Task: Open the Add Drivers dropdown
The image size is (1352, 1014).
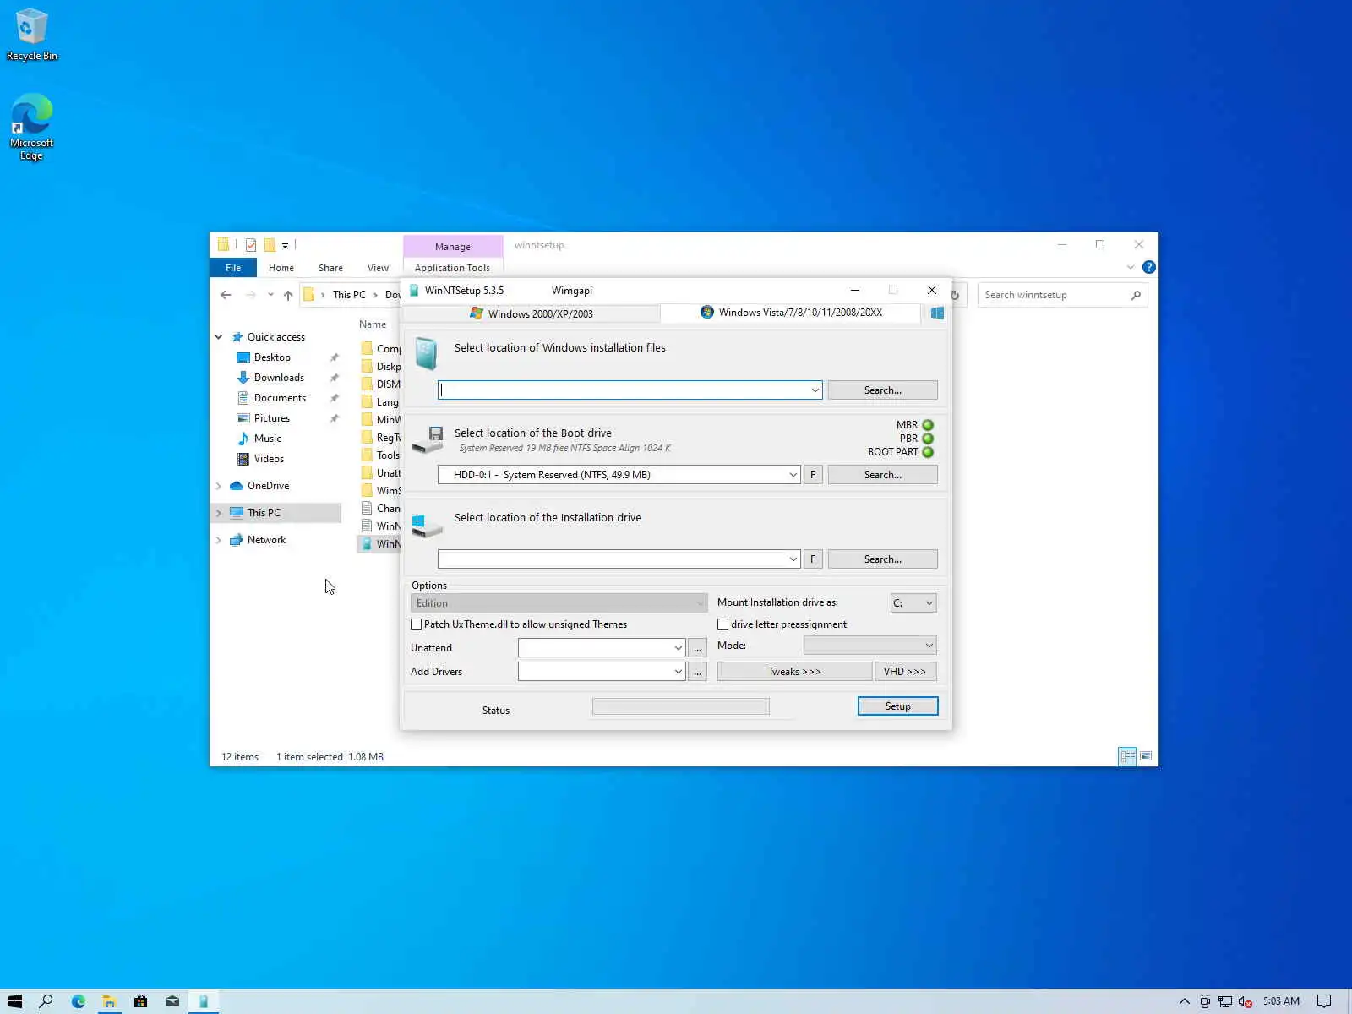Action: tap(678, 672)
